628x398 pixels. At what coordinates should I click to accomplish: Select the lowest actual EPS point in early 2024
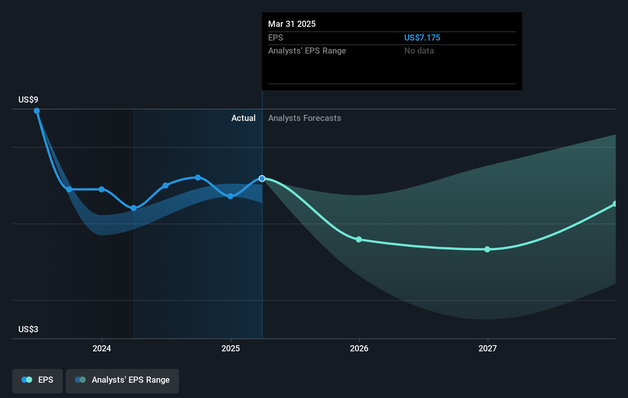(133, 208)
